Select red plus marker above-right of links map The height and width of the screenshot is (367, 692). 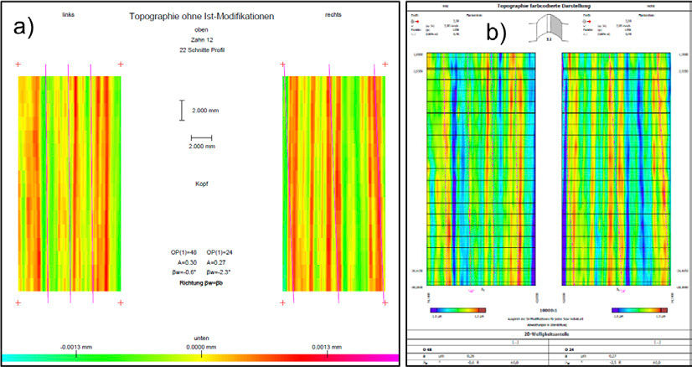(x=121, y=65)
